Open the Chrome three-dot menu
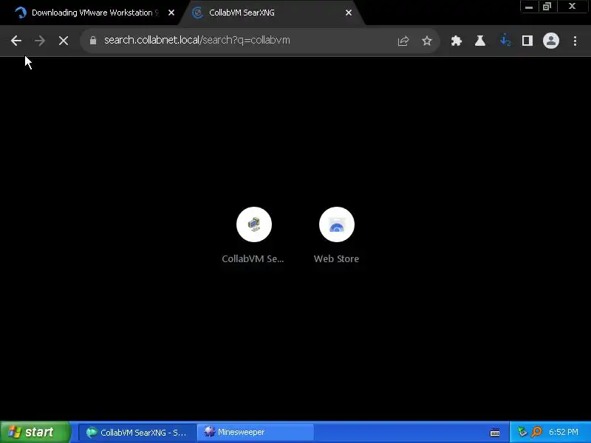The image size is (591, 443). pos(575,41)
